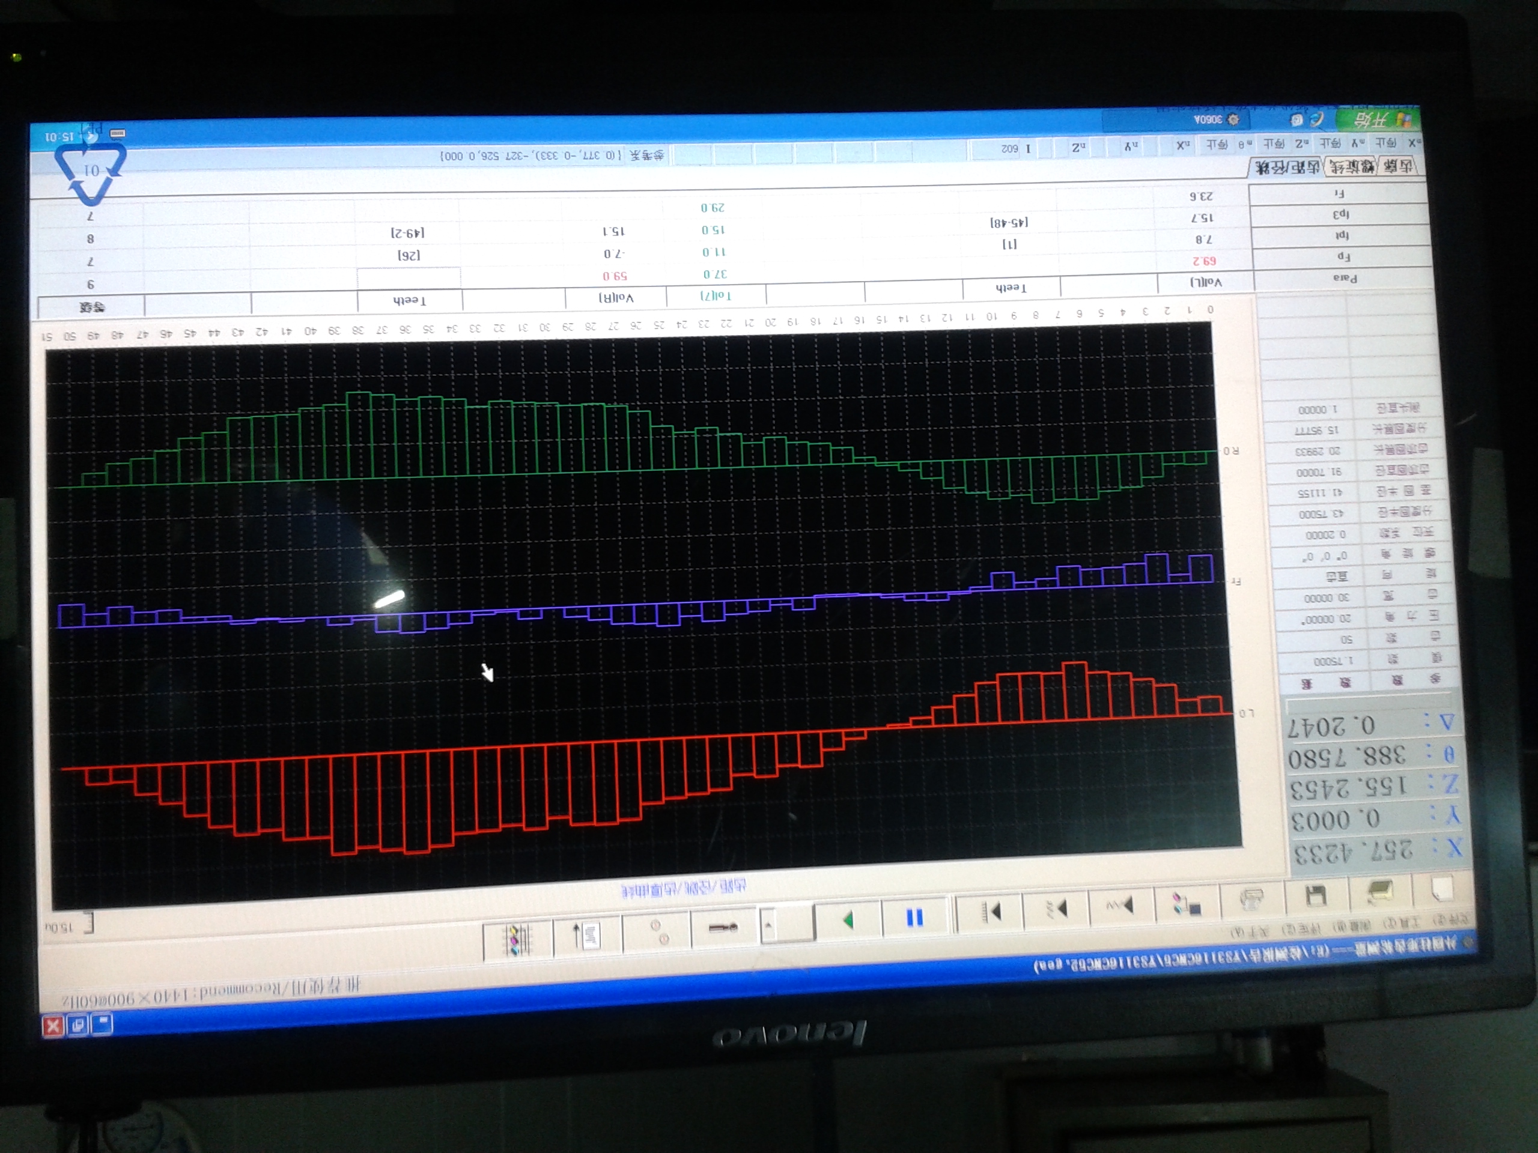Viewport: 1538px width, 1153px height.
Task: Click the 等级 grade column header
Action: click(92, 306)
